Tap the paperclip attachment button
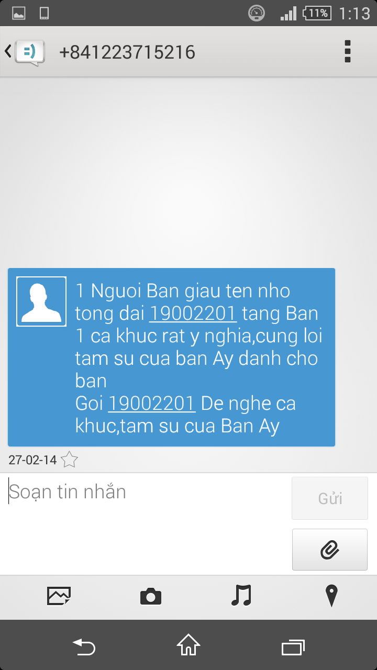This screenshot has width=377, height=670. point(330,550)
